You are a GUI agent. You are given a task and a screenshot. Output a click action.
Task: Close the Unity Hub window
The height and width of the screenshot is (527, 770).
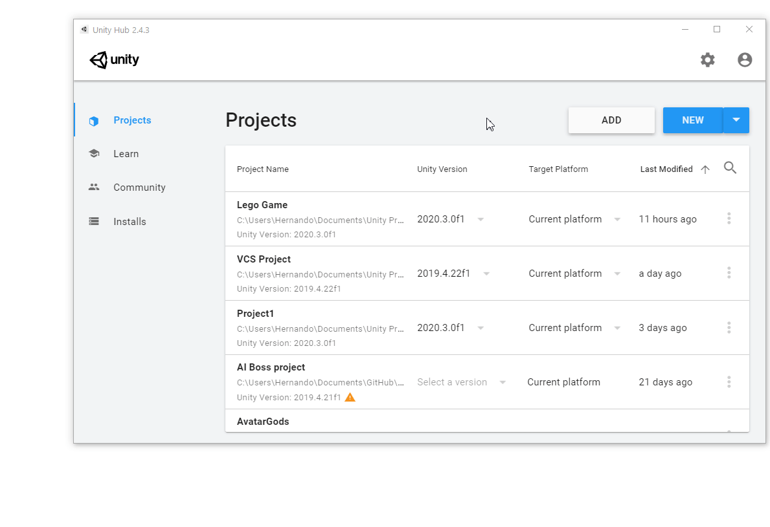coord(749,29)
